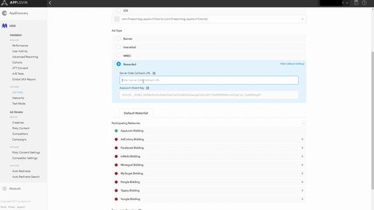Expand Tapjoy Bidding network row
Viewport: 374px width, 210px height.
(x=302, y=191)
